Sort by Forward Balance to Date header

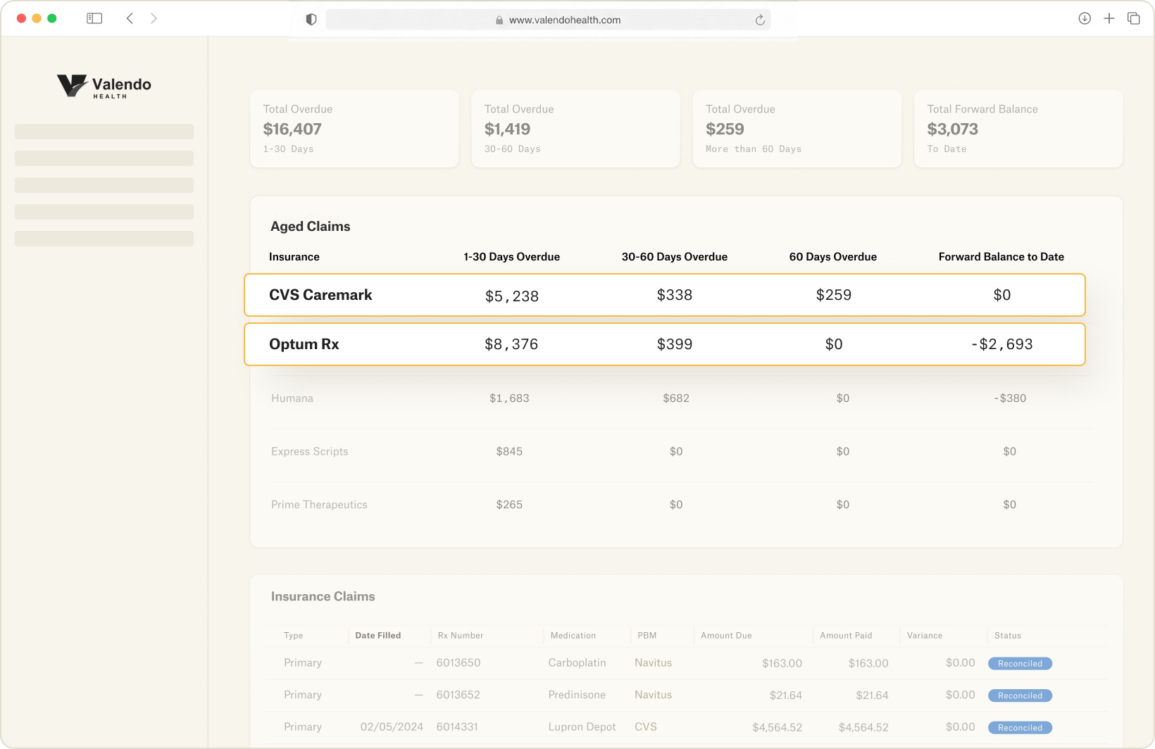click(x=1001, y=257)
